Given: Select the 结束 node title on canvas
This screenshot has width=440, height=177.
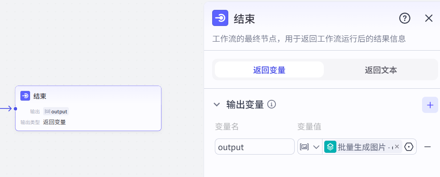Looking at the screenshot, I should 40,96.
